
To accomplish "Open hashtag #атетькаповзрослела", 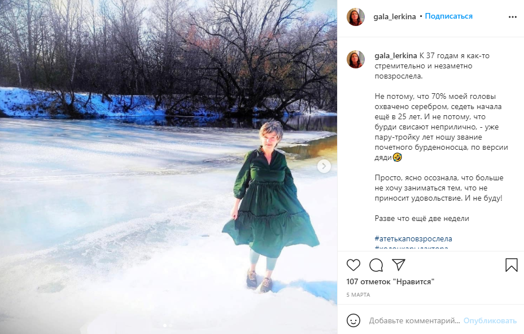I will point(413,238).
